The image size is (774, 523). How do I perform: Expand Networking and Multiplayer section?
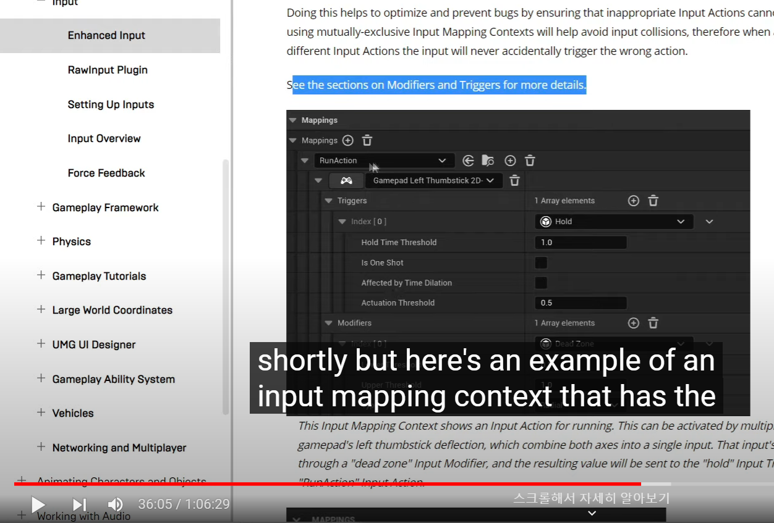[x=41, y=447]
